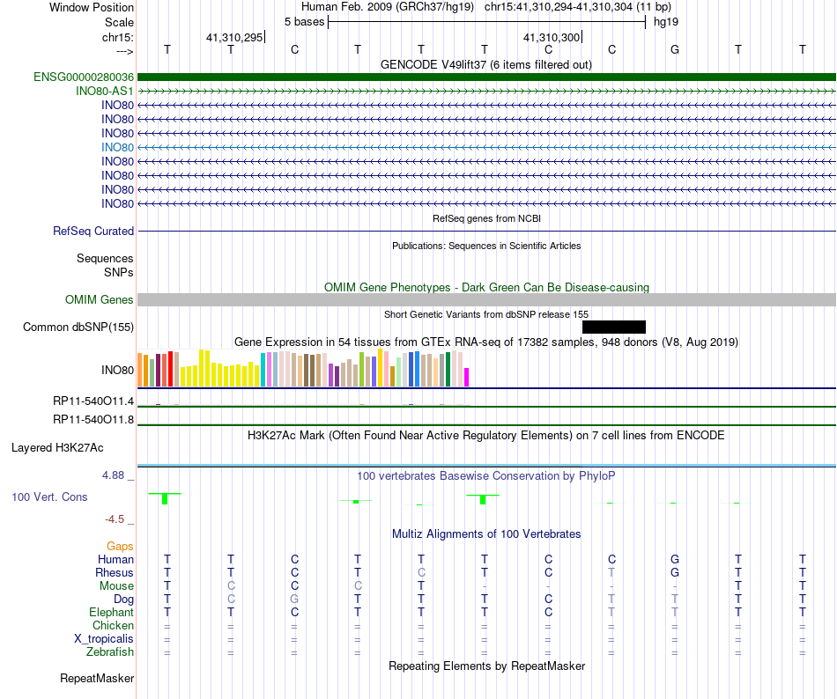This screenshot has height=699, width=837.
Task: Click the G base in reference sequence row
Action: tap(675, 49)
